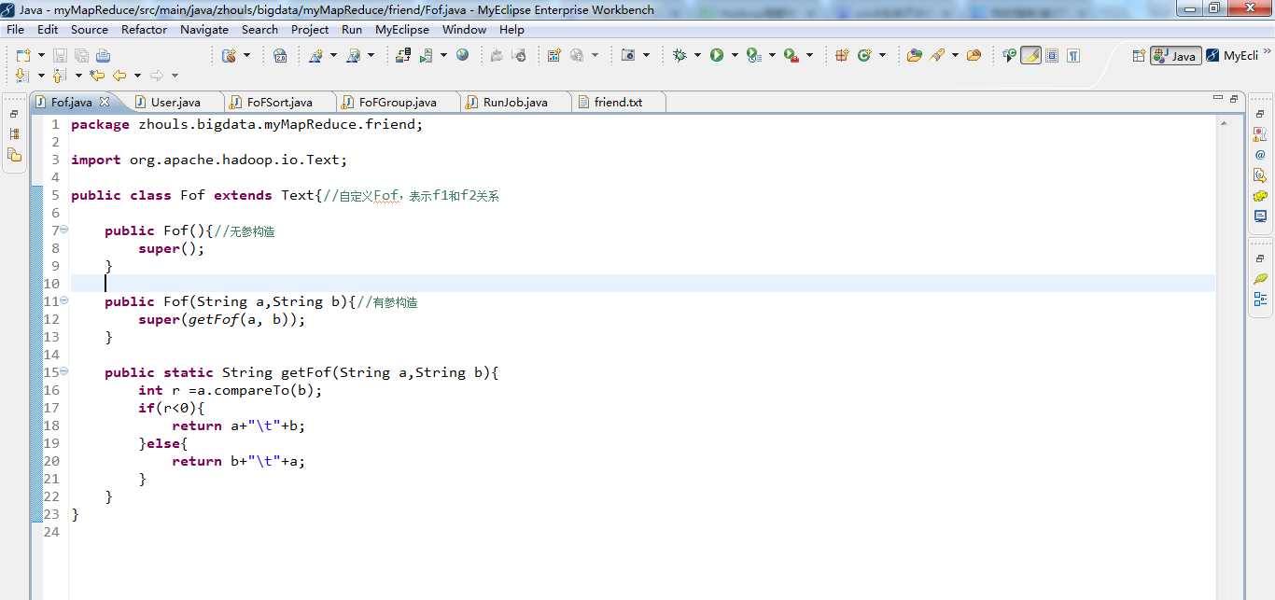The height and width of the screenshot is (600, 1275).
Task: Click the Problems view icon on right sidebar
Action: (1260, 134)
